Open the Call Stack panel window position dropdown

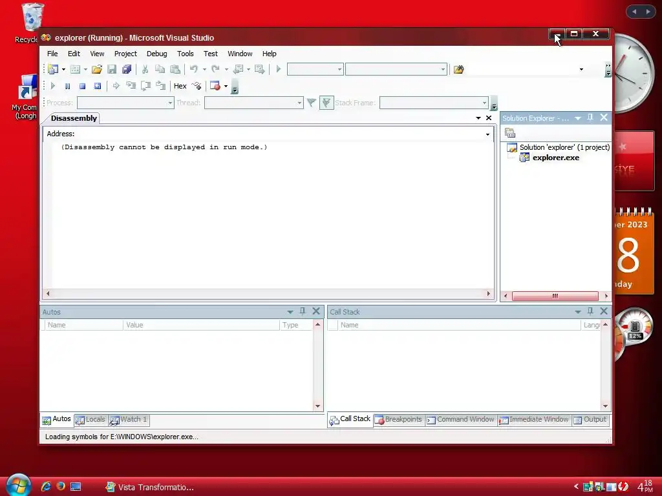(x=577, y=312)
